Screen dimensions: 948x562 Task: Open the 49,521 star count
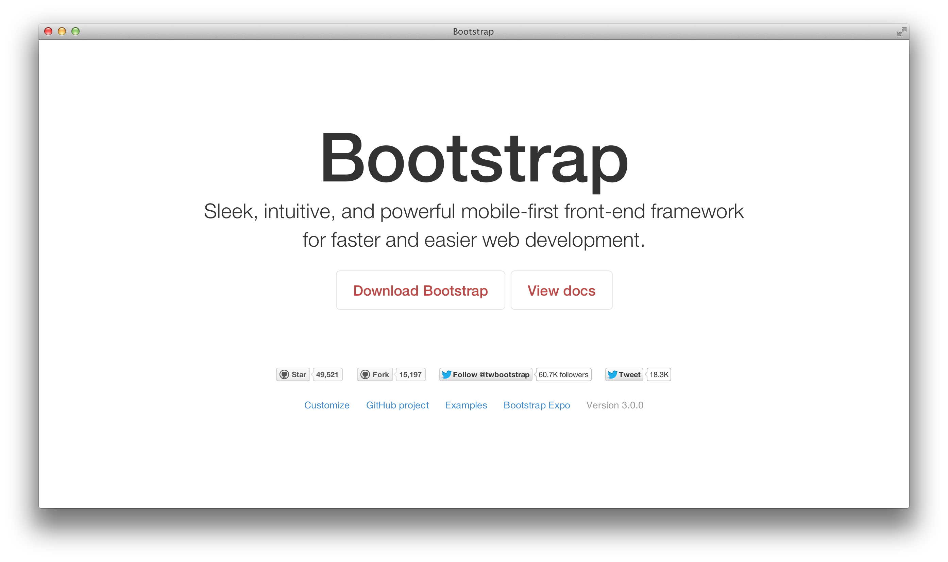pos(327,374)
